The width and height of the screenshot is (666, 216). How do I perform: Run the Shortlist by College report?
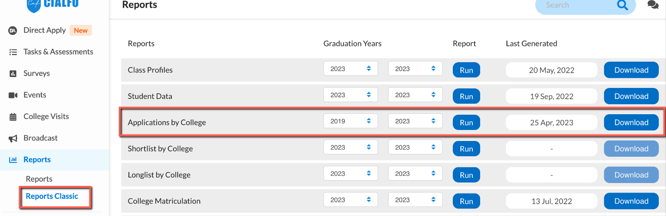[x=466, y=149]
